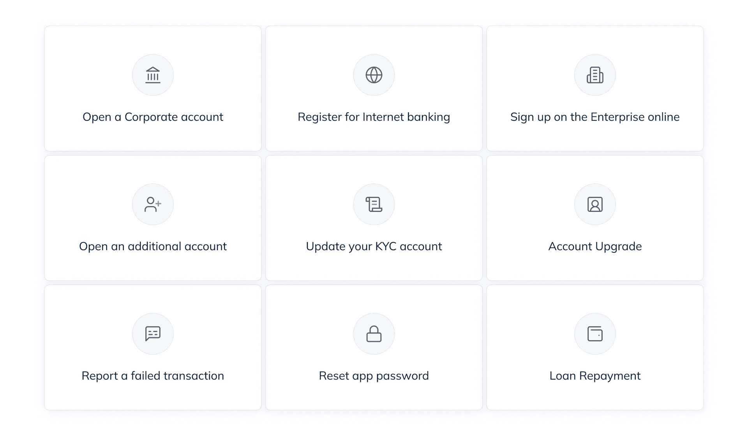The height and width of the screenshot is (436, 748).
Task: Choose Update your KYC account label
Action: pyautogui.click(x=374, y=246)
